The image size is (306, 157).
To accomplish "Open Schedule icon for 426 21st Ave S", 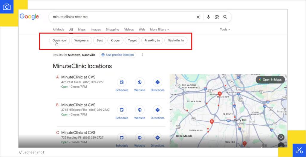I will tap(122, 82).
